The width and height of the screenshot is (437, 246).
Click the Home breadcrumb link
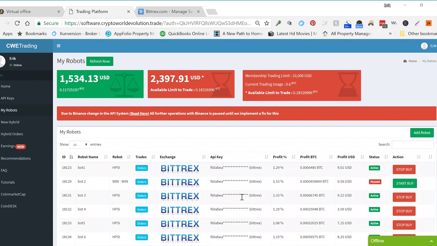point(412,61)
